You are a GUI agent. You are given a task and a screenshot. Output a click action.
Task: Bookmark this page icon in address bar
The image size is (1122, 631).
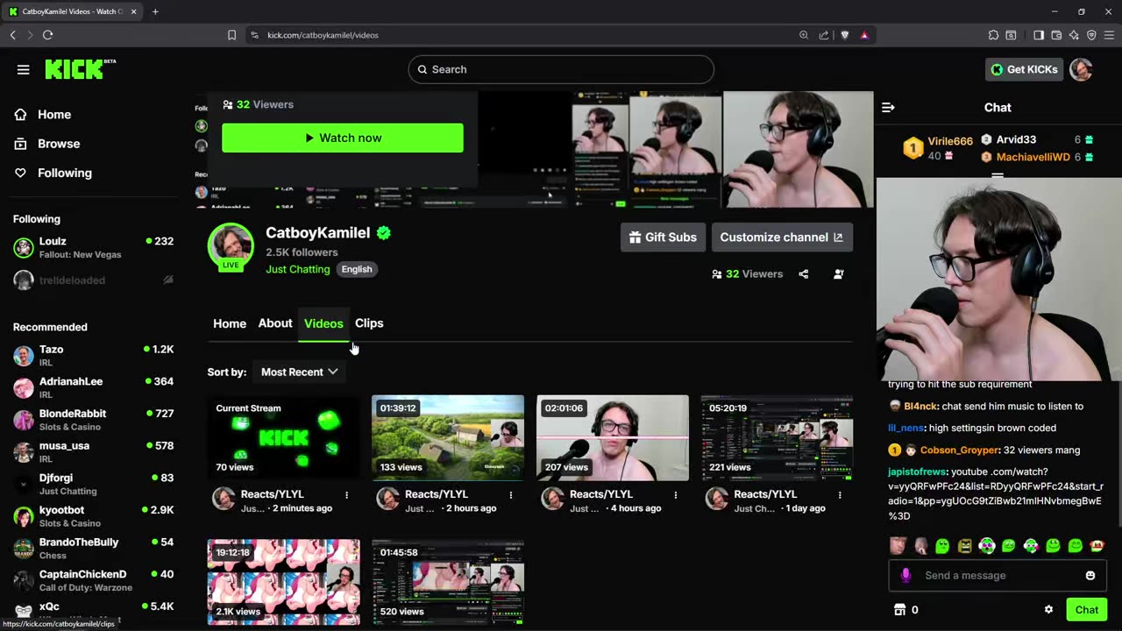coord(231,35)
